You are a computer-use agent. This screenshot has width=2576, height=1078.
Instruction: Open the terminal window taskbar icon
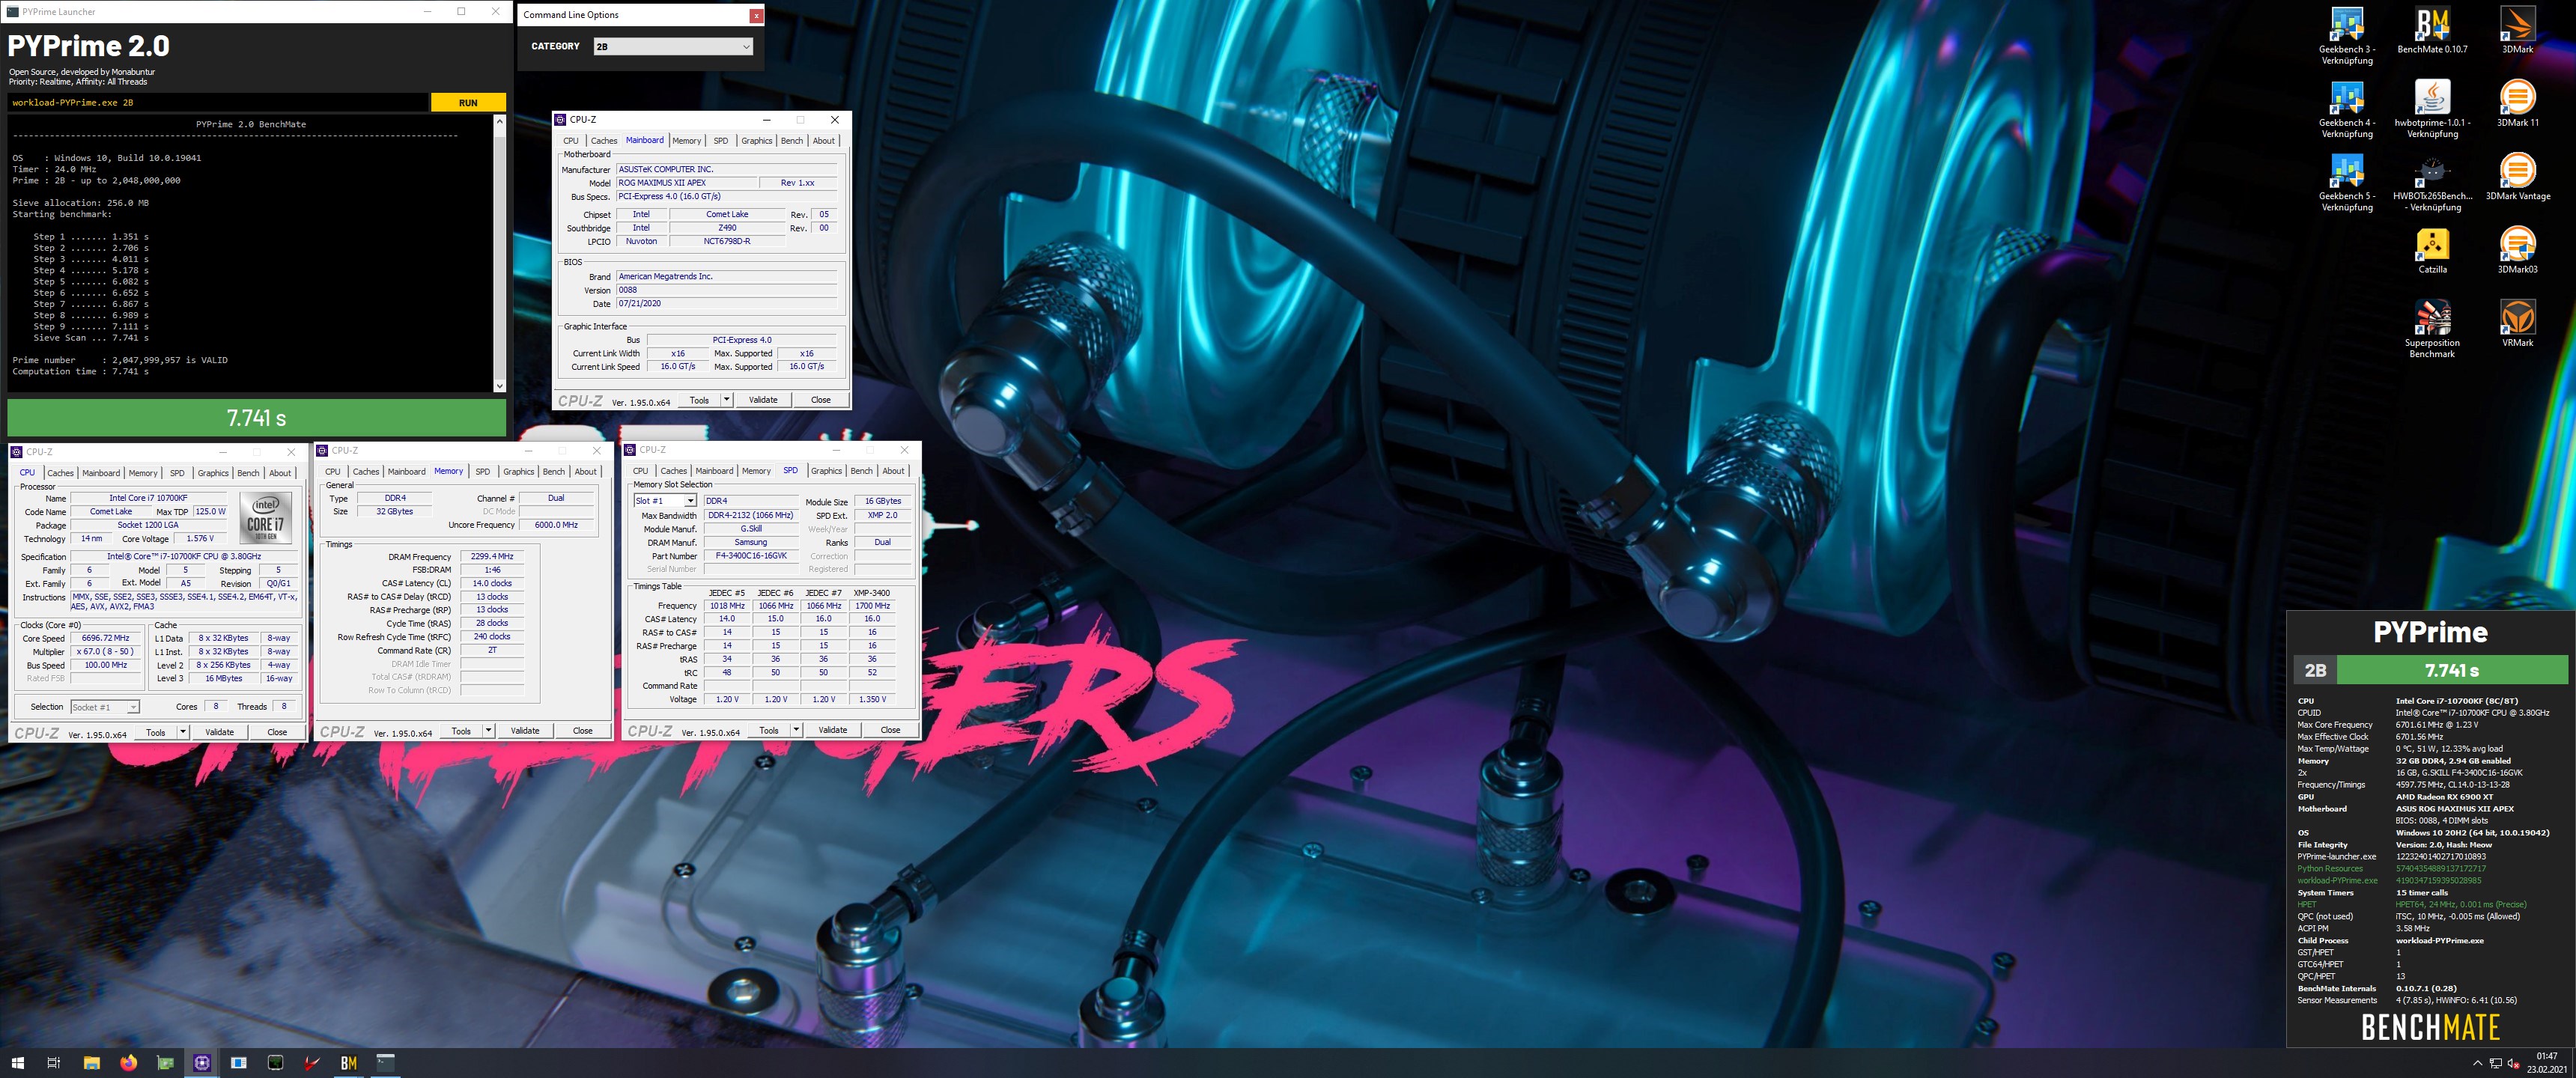point(386,1063)
